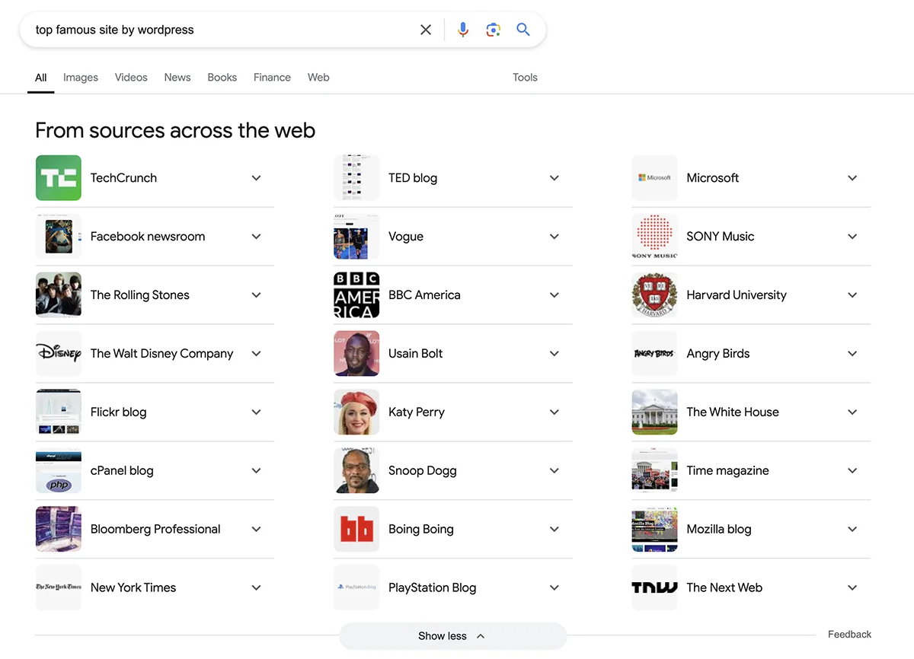Select the BBC America label
Viewport: 914px width, 659px height.
click(x=424, y=295)
